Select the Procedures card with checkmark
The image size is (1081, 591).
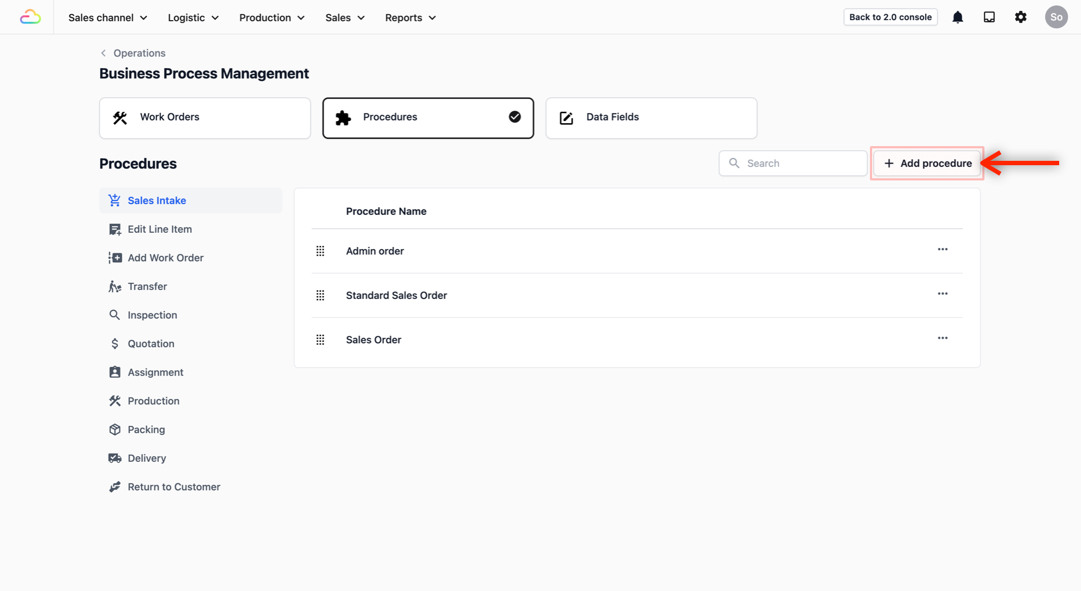pos(428,118)
